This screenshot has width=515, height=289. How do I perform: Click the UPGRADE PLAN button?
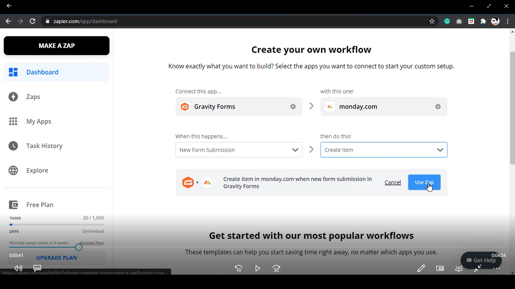57,258
